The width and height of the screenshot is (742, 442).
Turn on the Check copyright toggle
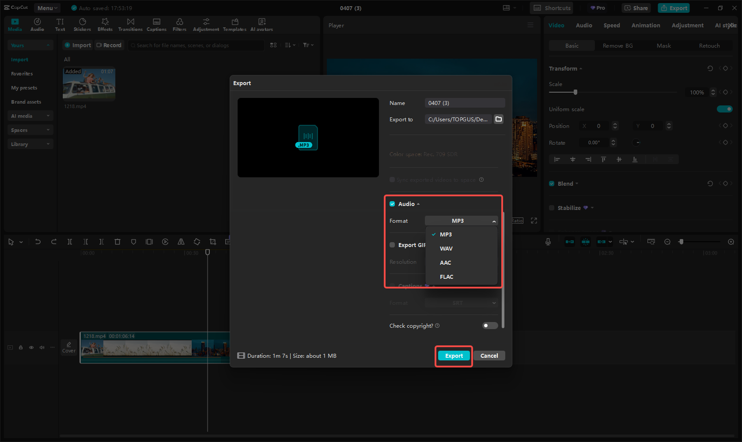(490, 326)
